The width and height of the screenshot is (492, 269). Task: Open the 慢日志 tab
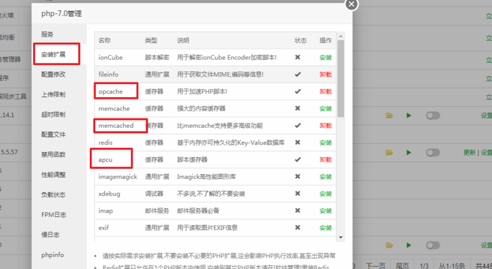click(x=50, y=235)
